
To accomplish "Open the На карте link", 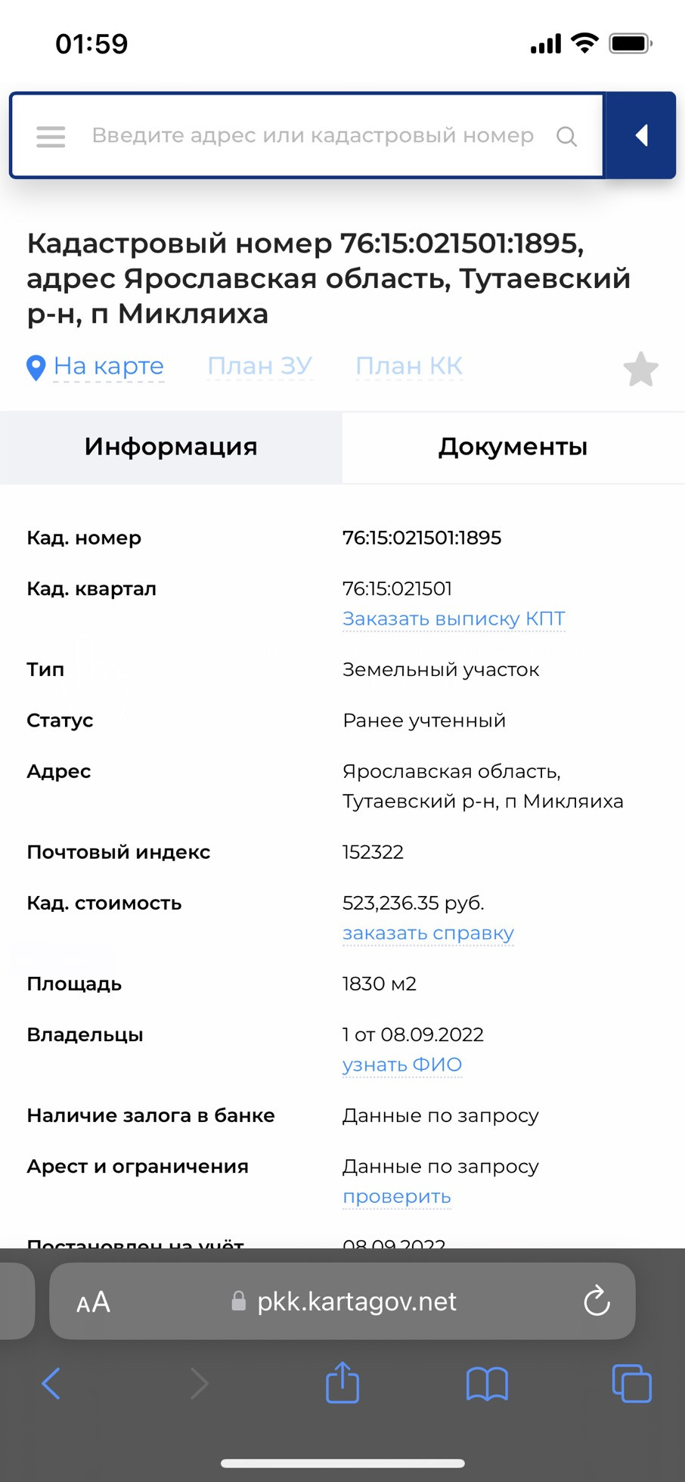I will point(109,366).
